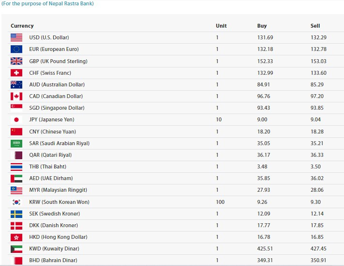The image size is (344, 266).
Task: Click the European Union flag icon
Action: click(x=16, y=49)
